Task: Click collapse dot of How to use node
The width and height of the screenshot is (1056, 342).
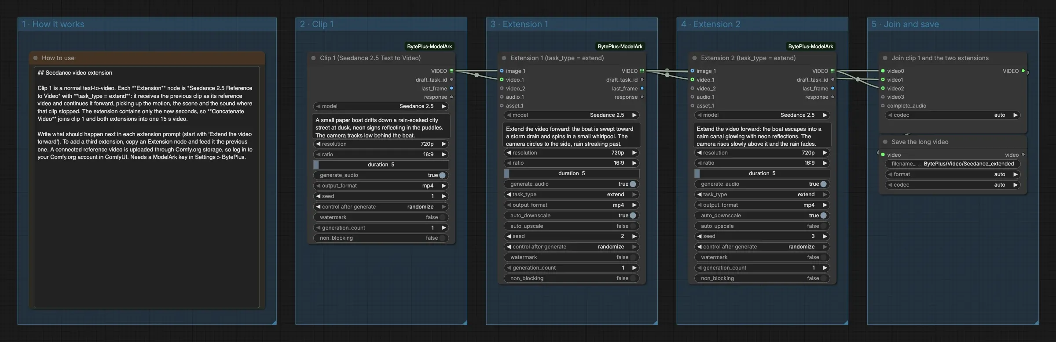Action: pyautogui.click(x=35, y=58)
